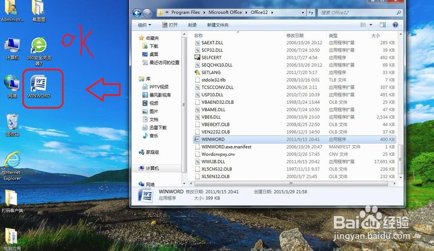Screen dimensions: 434x251
Task: Select the SELFCERT application file icon
Action: (x=197, y=57)
